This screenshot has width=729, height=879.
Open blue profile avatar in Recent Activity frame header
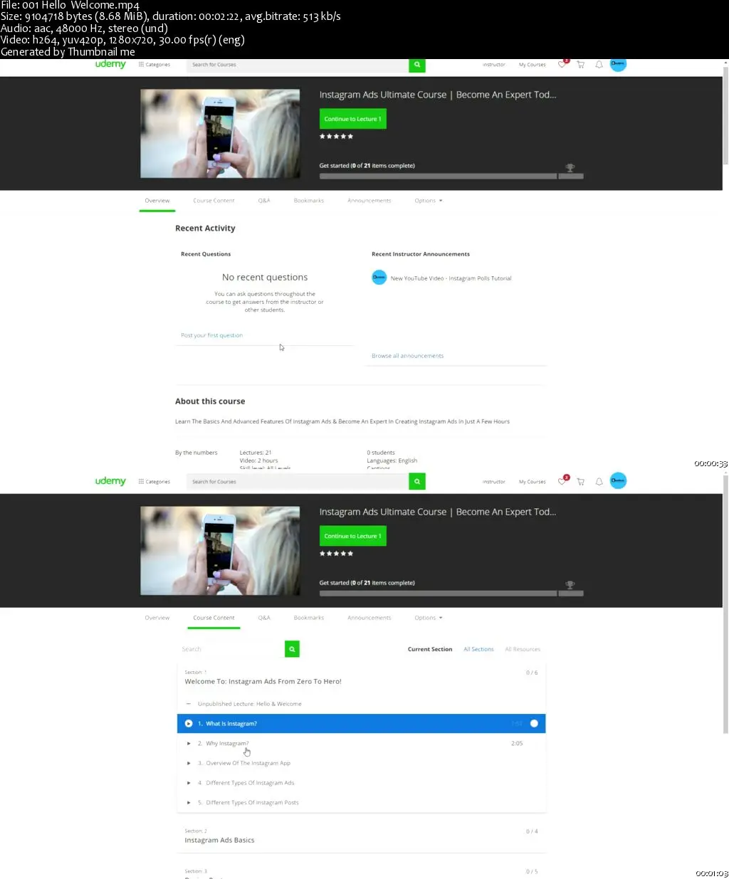[618, 64]
